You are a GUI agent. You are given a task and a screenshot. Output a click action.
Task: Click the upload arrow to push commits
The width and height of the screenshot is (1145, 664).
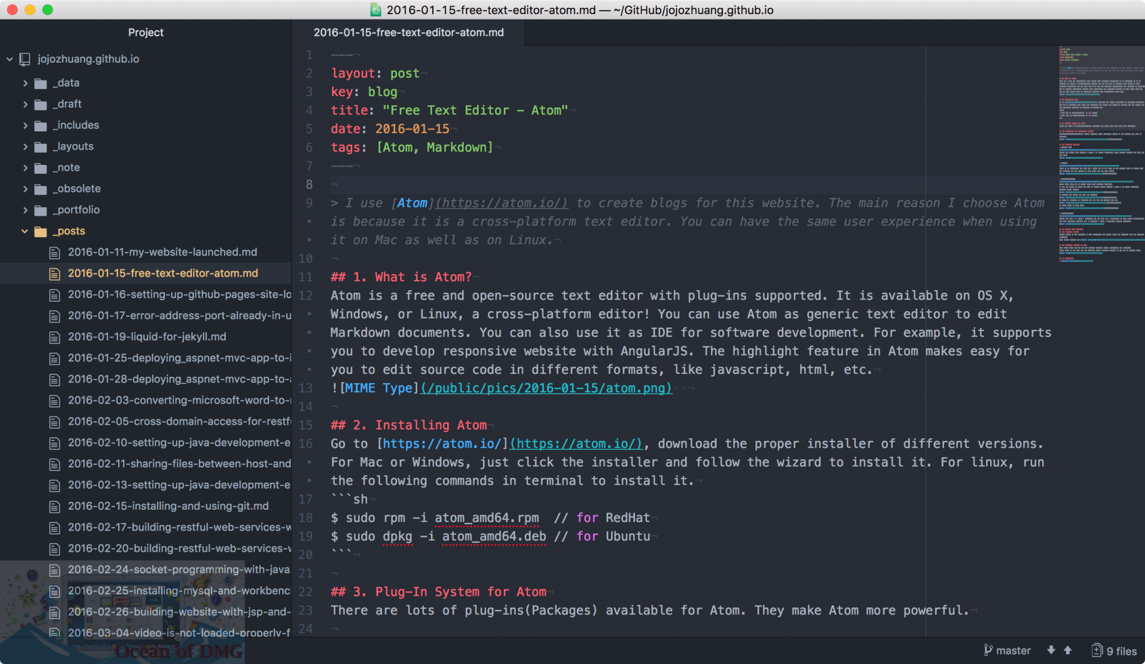pyautogui.click(x=1068, y=649)
